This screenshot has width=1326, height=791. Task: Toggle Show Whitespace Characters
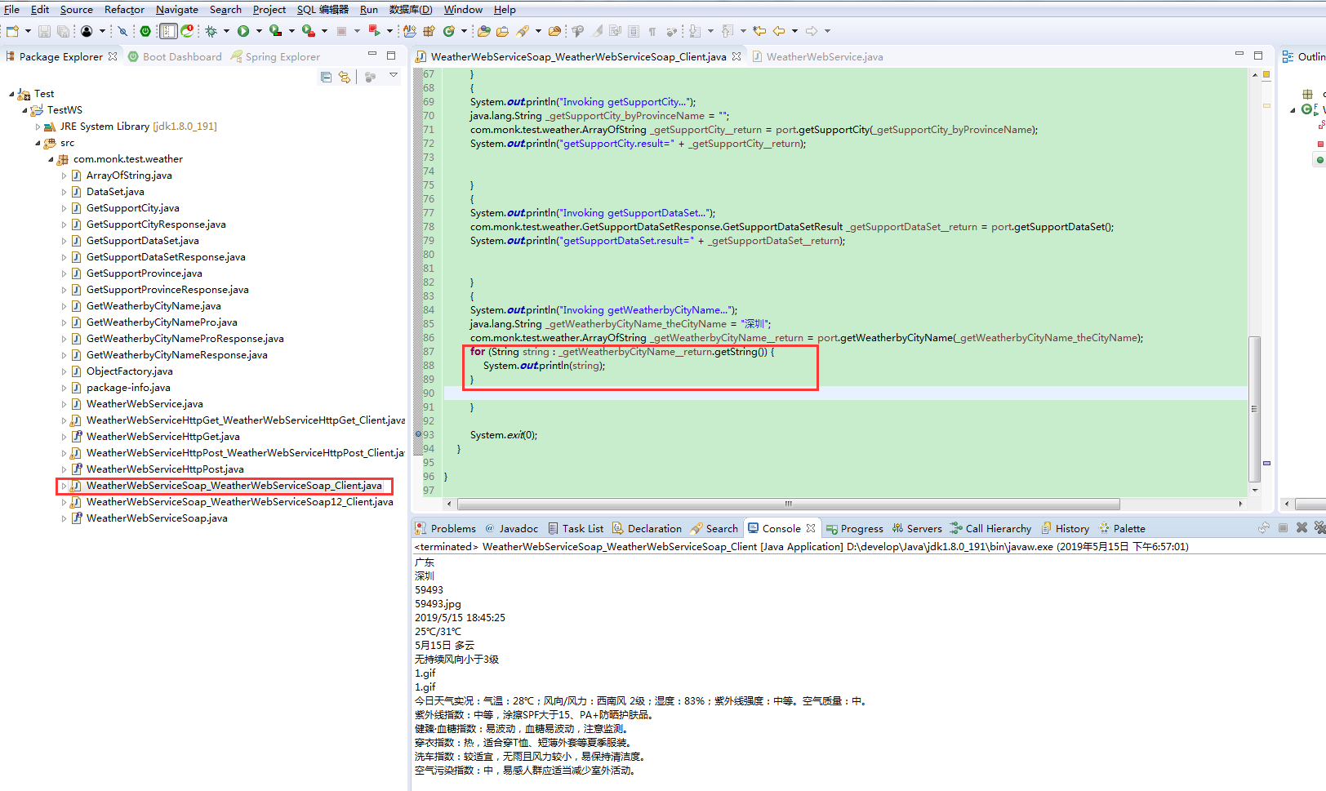click(653, 31)
